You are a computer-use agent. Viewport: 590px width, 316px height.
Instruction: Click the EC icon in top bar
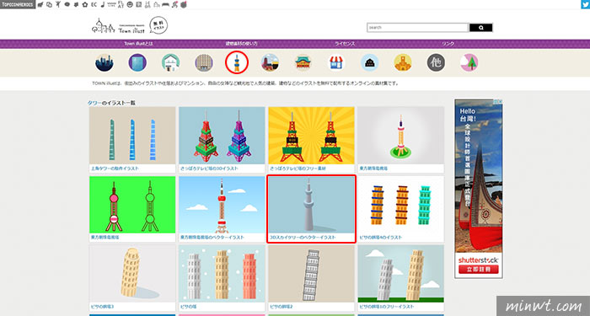[x=94, y=4]
